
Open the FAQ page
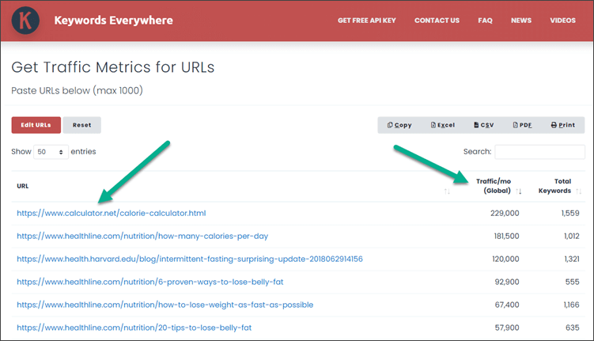click(485, 21)
